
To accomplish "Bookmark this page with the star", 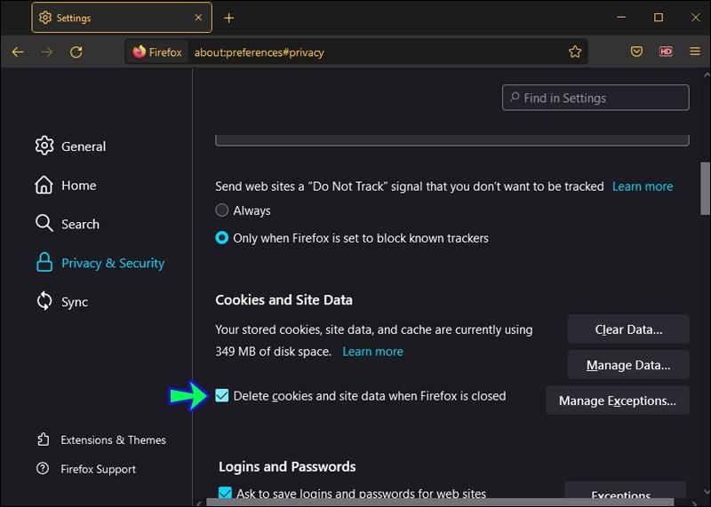I will tap(575, 52).
